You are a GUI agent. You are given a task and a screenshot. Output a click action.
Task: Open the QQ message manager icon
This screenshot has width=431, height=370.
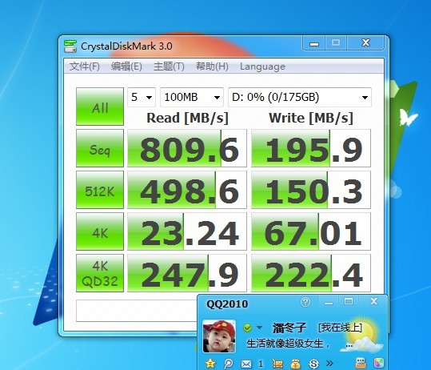(x=361, y=364)
